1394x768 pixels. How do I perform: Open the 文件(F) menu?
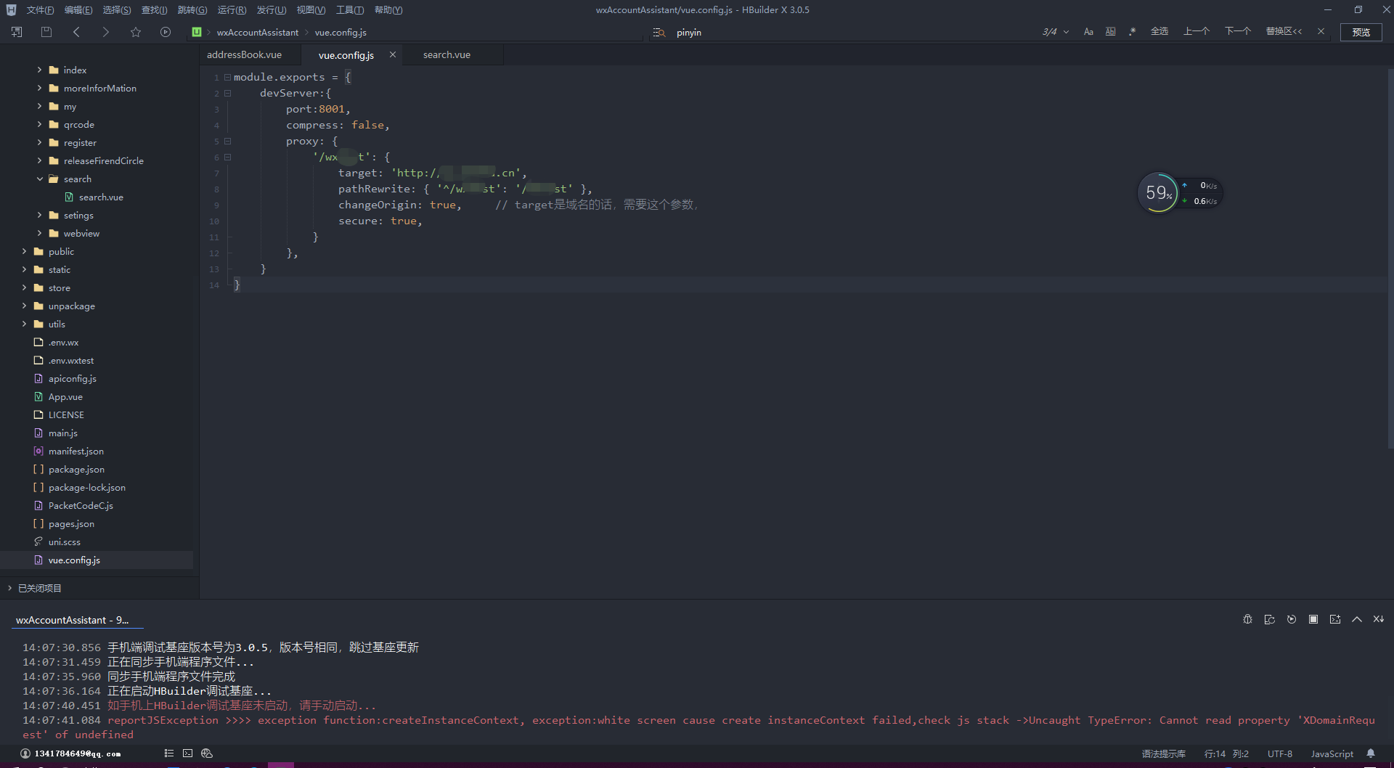pos(40,10)
